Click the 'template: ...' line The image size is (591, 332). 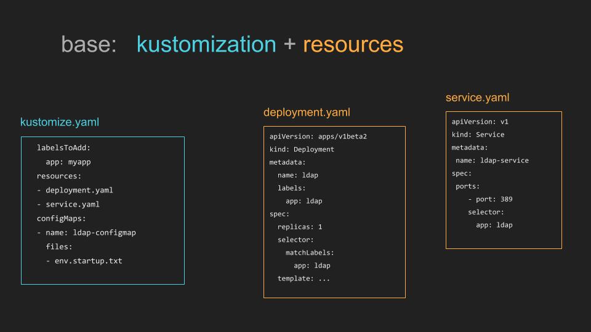click(x=304, y=279)
